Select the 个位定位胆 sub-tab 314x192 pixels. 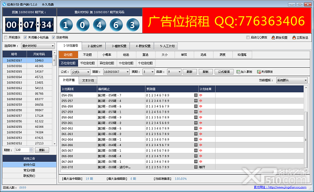click(x=145, y=63)
